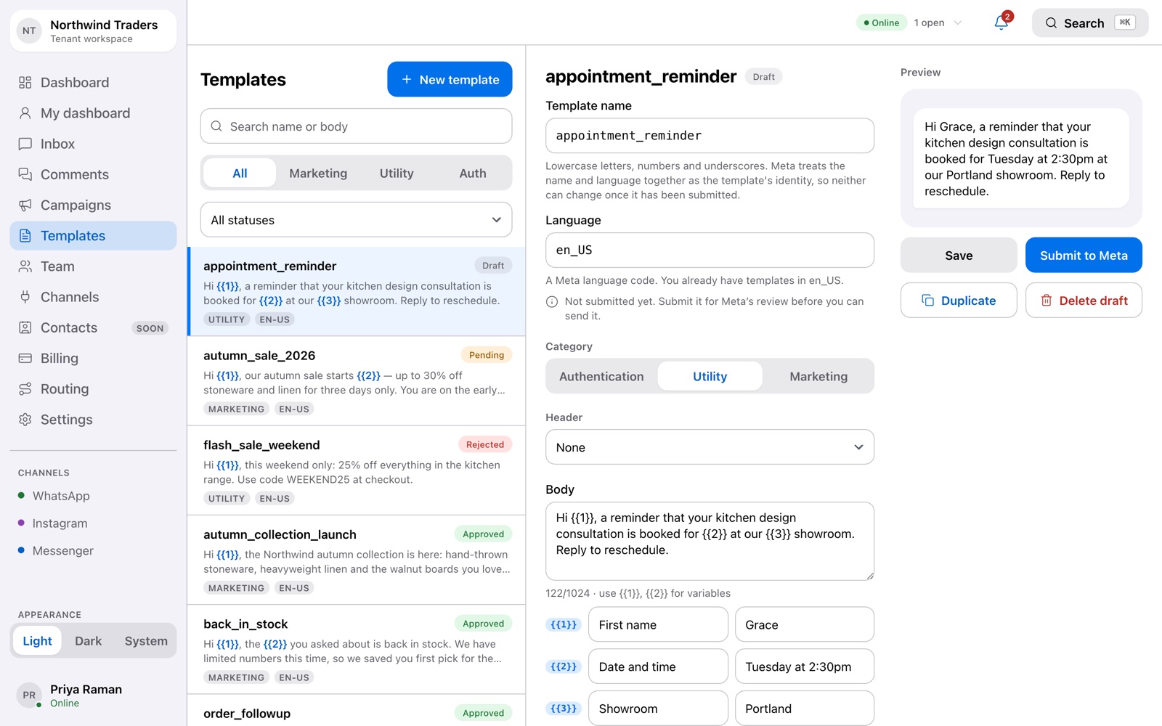
Task: Open notifications bell
Action: (1001, 23)
